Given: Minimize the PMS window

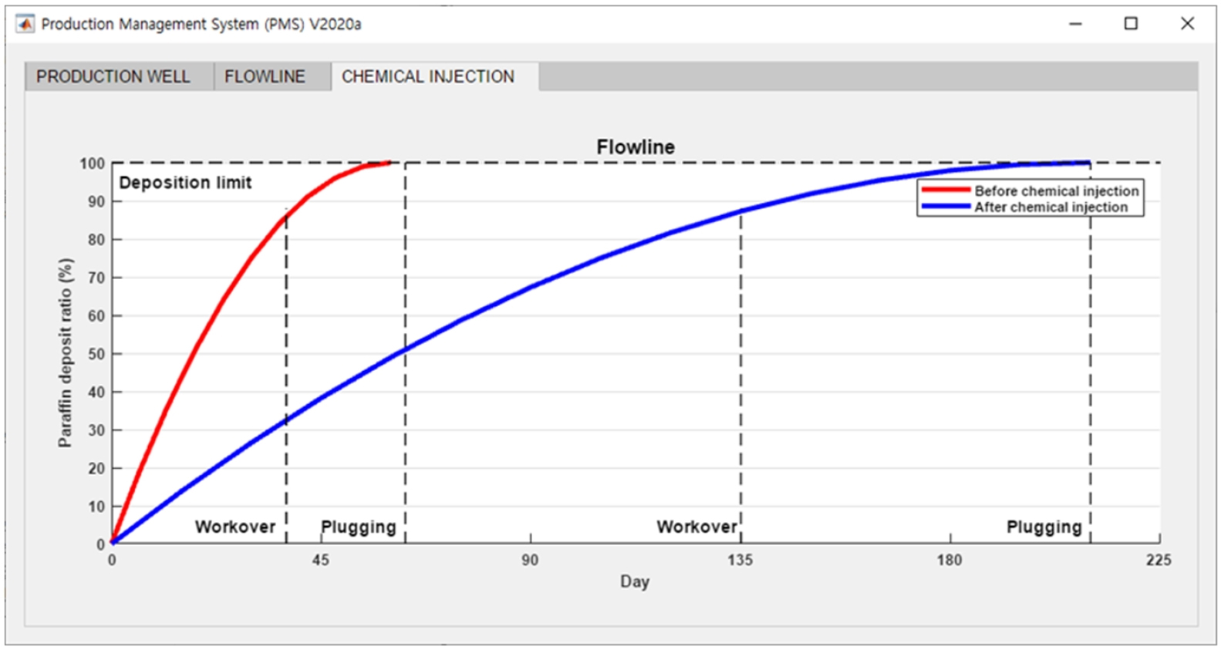Looking at the screenshot, I should (x=1075, y=24).
